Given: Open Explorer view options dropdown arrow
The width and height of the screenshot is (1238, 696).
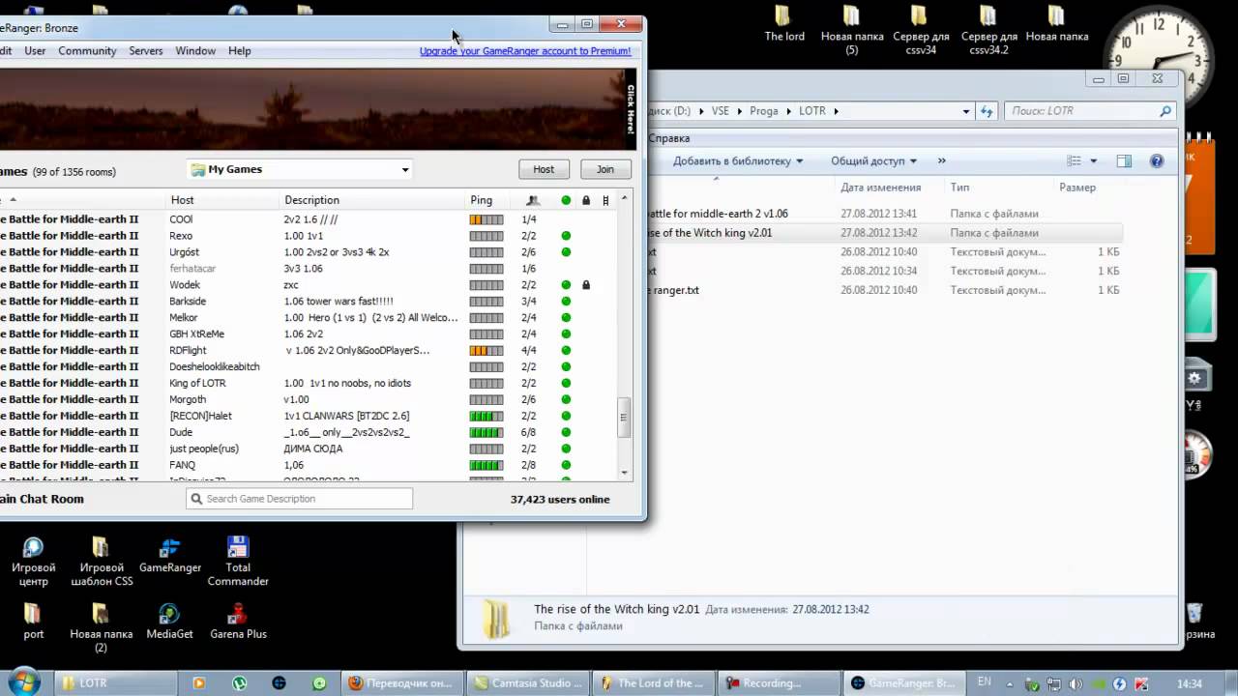Looking at the screenshot, I should click(x=1094, y=161).
